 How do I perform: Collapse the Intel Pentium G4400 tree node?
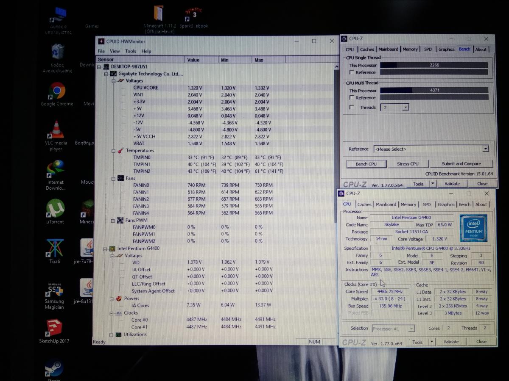(x=105, y=249)
